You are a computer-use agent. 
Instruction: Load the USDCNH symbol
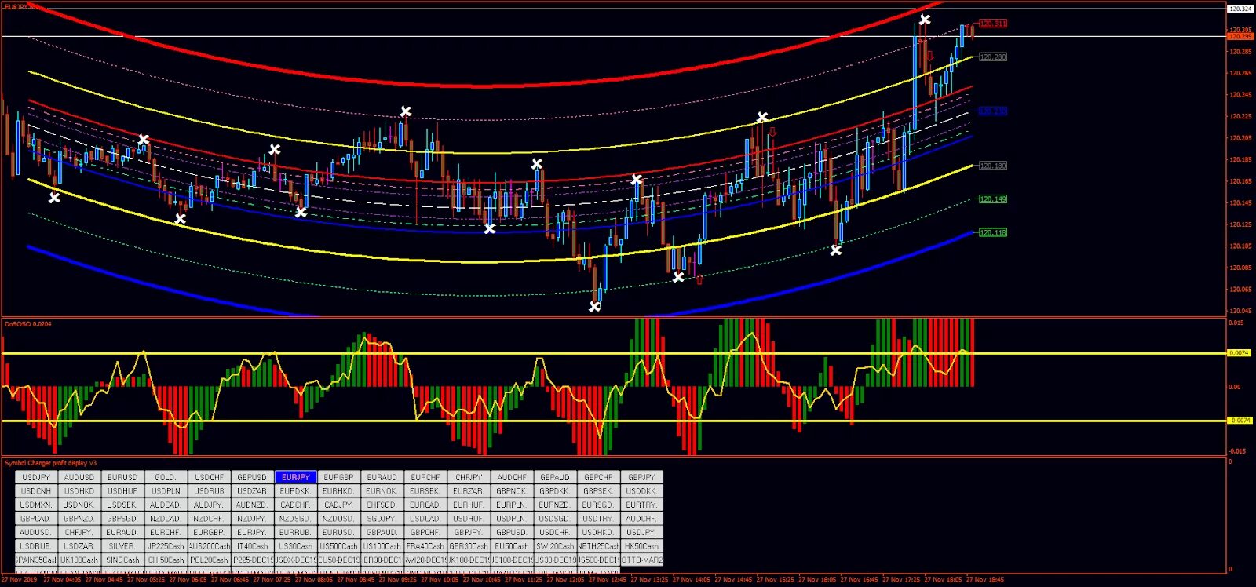(36, 491)
